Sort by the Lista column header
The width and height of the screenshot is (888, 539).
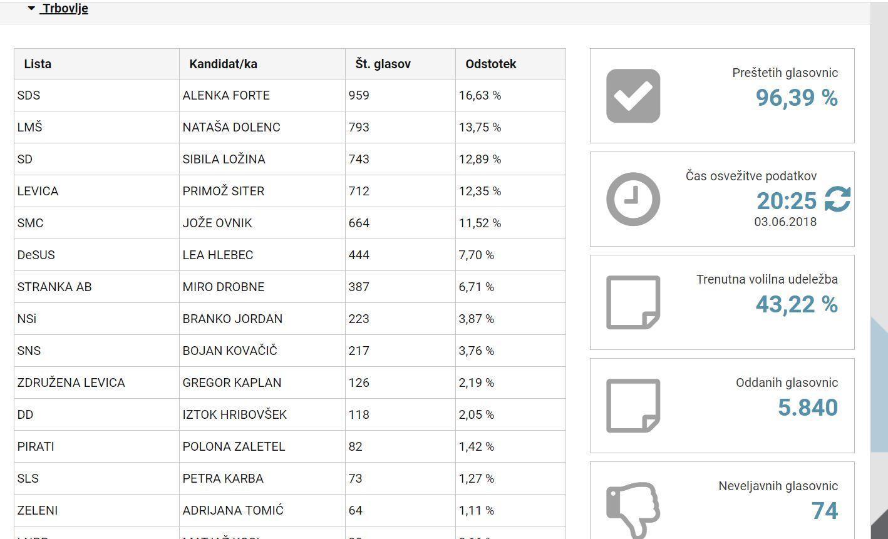[x=38, y=64]
